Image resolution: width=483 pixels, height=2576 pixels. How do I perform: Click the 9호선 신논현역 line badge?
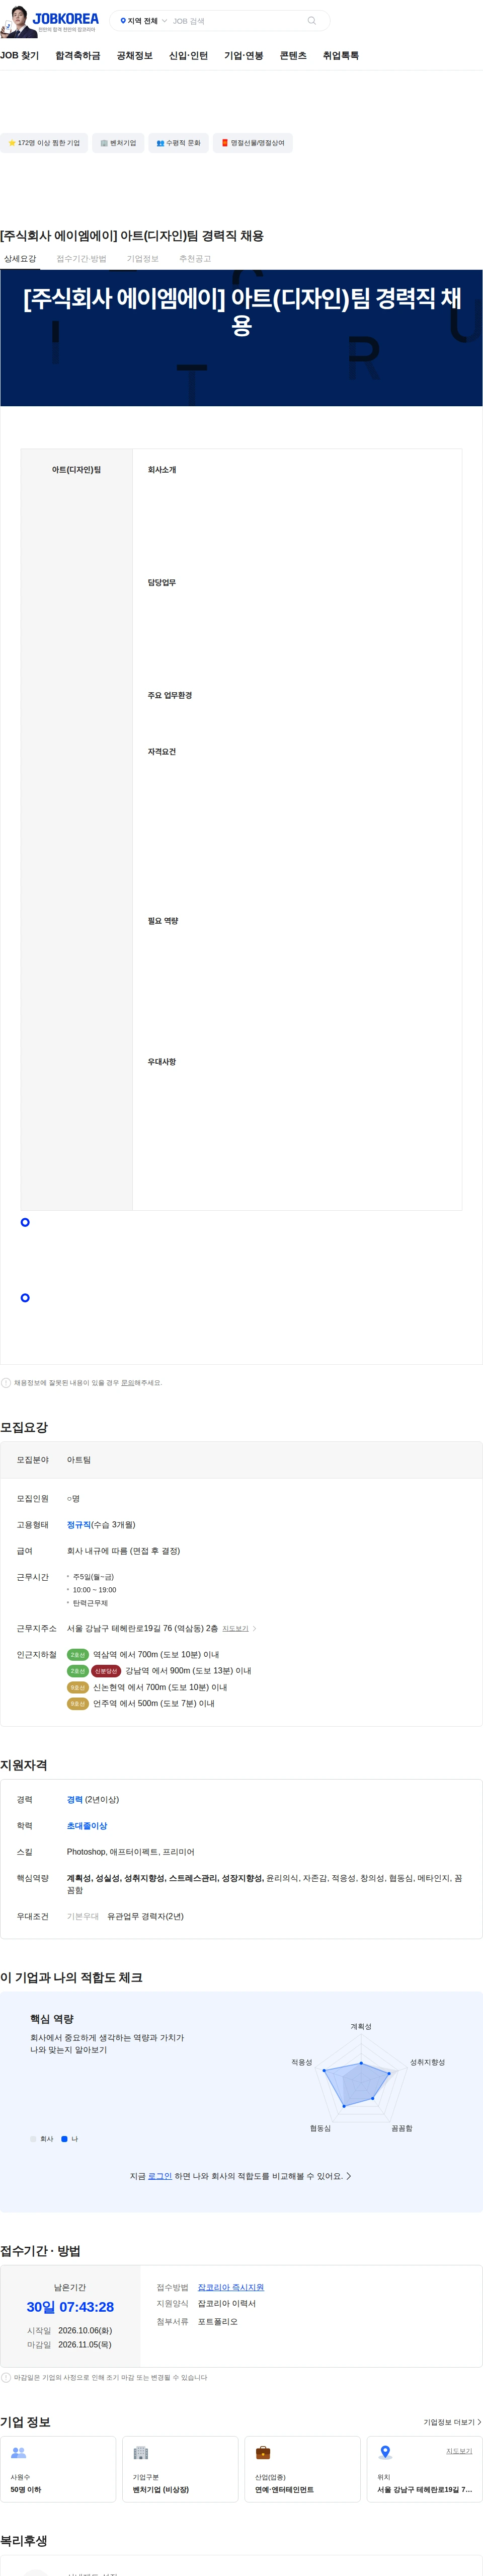click(78, 1687)
